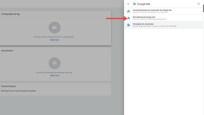Click 'Enviar um evento para acompanhar' description
This screenshot has width=204, height=115.
(150, 12)
